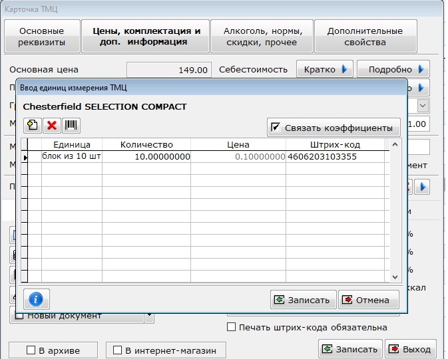Toggle Связать коэффициенты checkbox
Screen dimensions: 448x359
[x=276, y=127]
